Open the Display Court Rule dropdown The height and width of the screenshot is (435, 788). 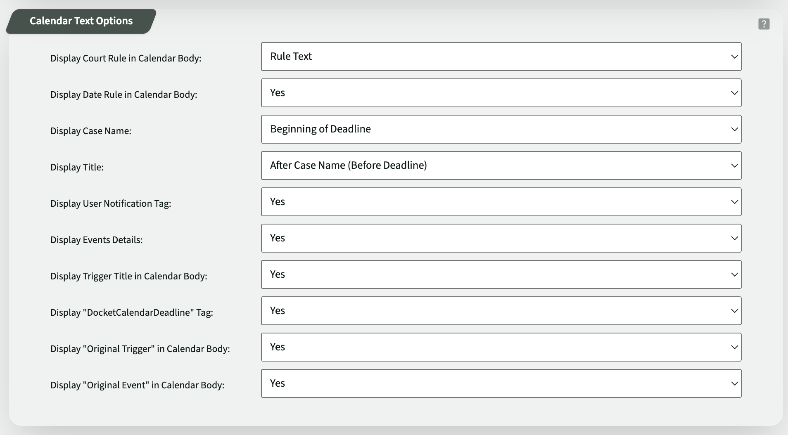(x=501, y=56)
